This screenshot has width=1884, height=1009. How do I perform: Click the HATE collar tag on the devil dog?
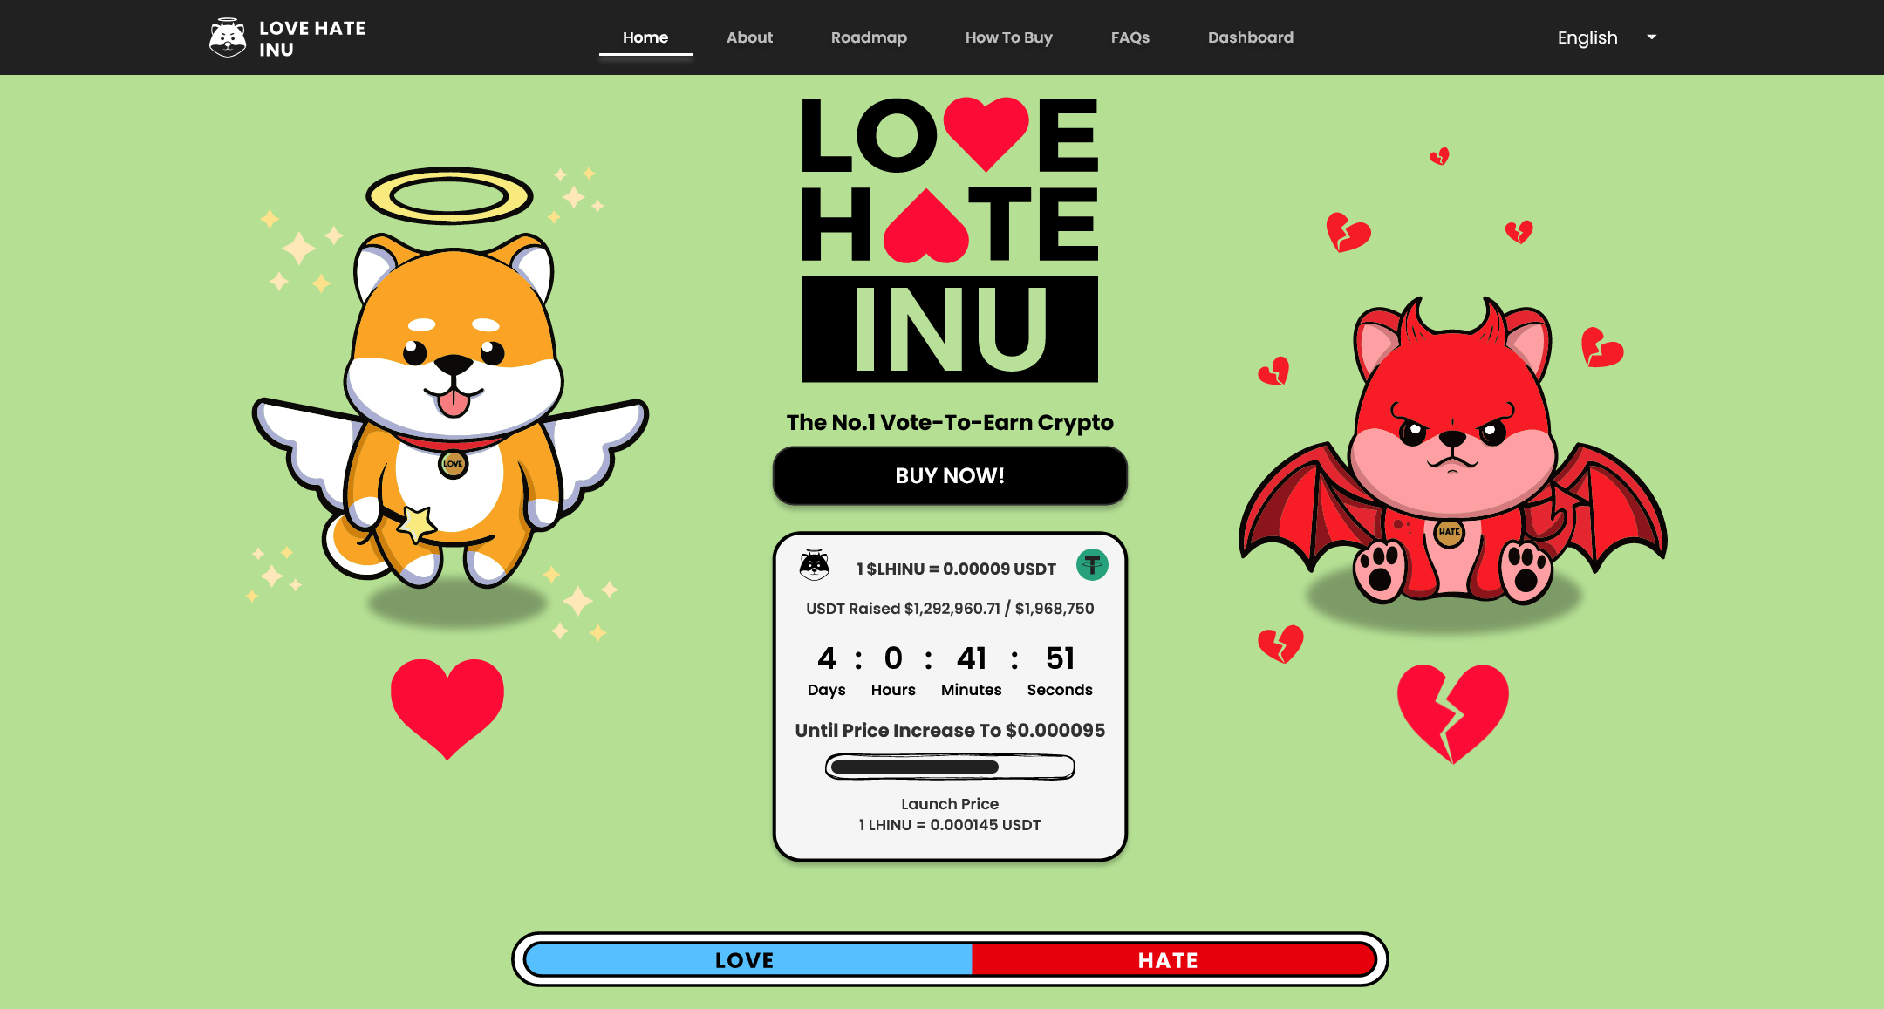coord(1449,531)
